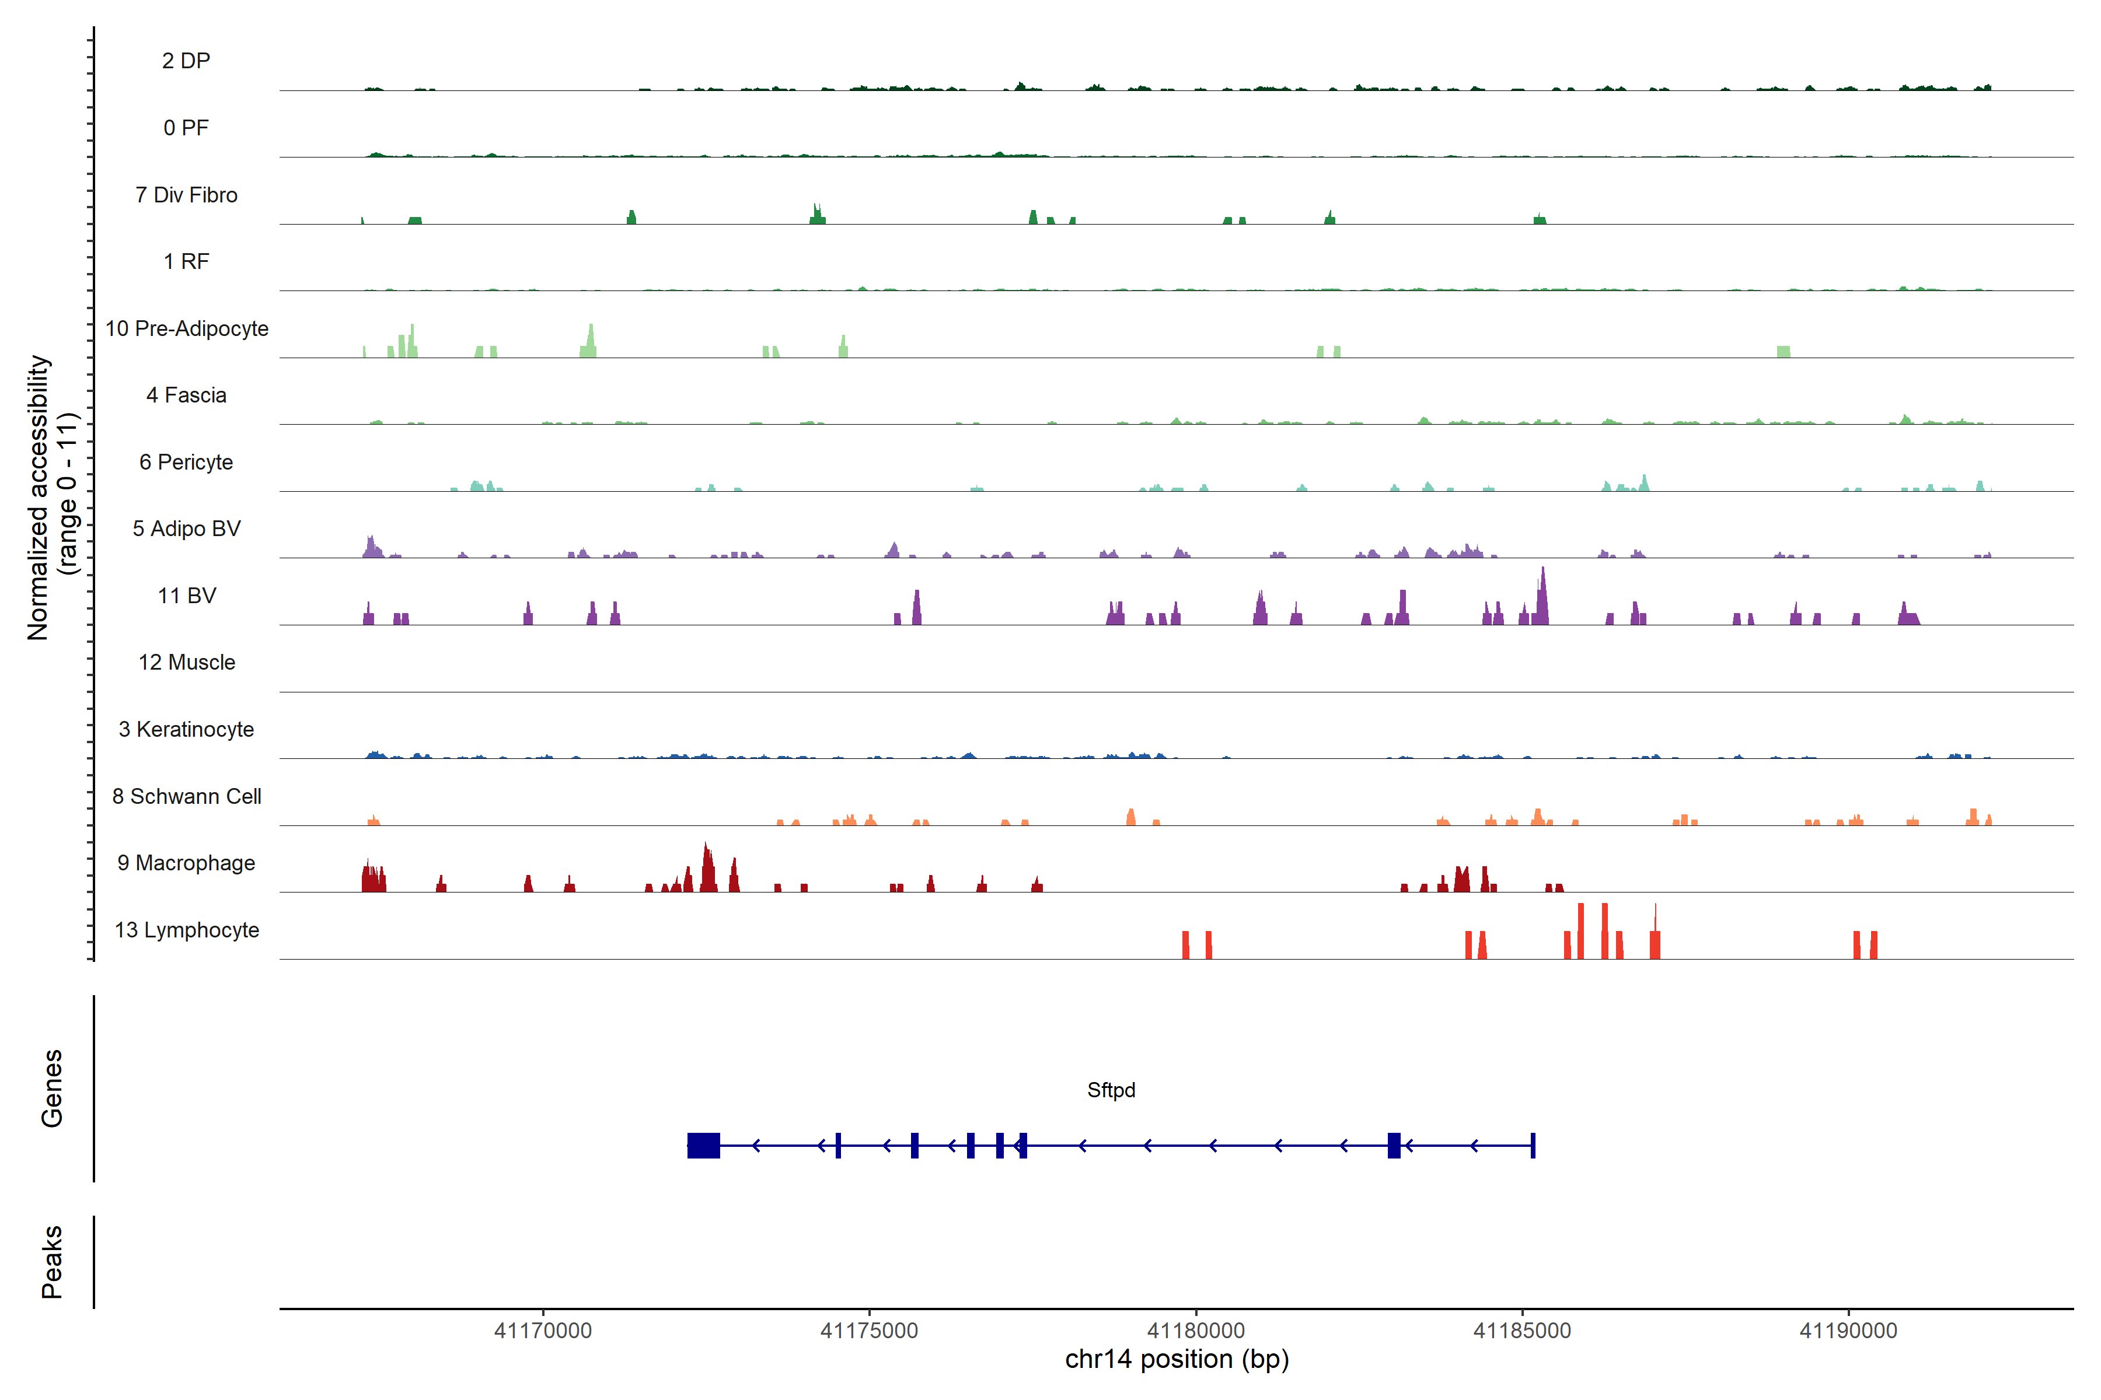
Task: Click the 3 Keratinocyte track label
Action: [186, 730]
